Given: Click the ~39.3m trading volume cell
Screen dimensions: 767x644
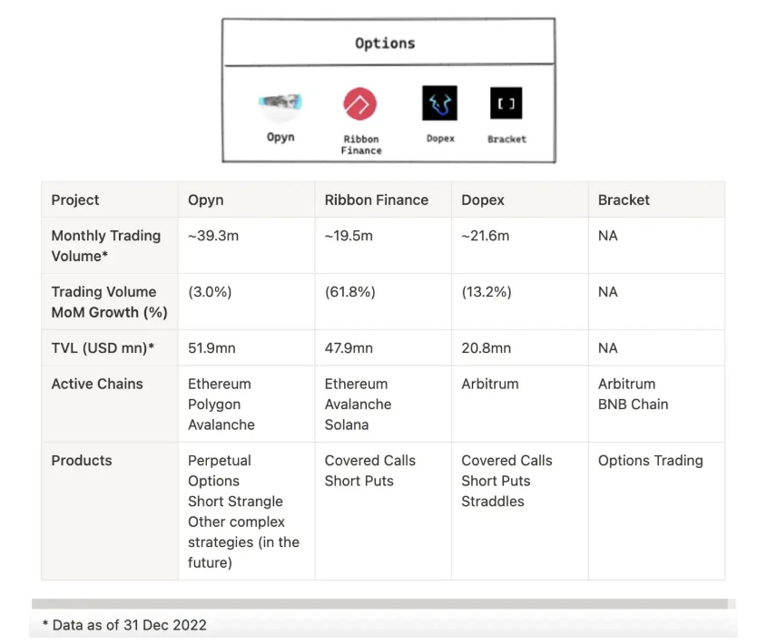Looking at the screenshot, I should tap(247, 246).
